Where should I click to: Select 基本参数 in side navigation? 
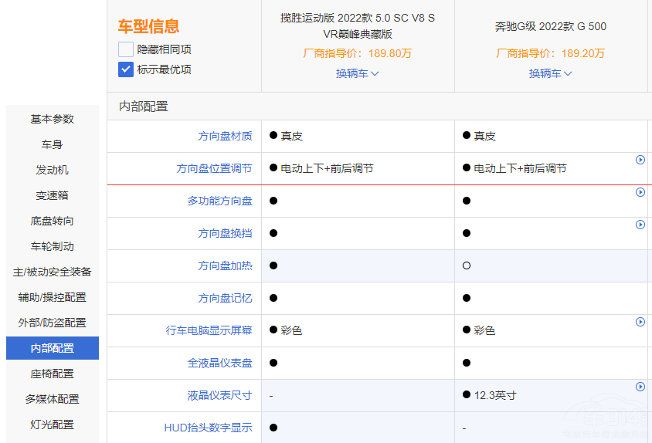point(53,119)
